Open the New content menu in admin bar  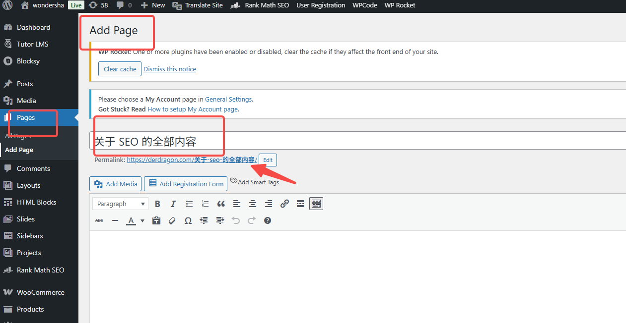(153, 5)
